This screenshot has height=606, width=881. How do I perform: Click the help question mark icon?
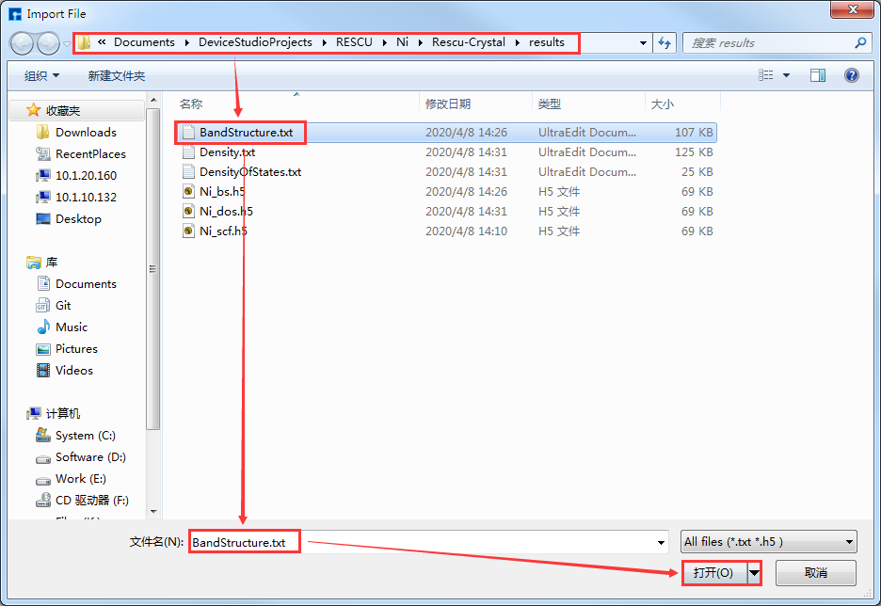pyautogui.click(x=852, y=75)
